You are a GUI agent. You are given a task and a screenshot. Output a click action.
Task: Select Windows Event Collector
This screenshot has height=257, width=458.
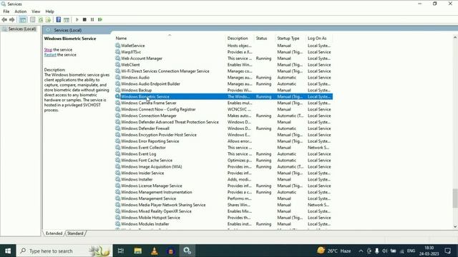(x=223, y=148)
